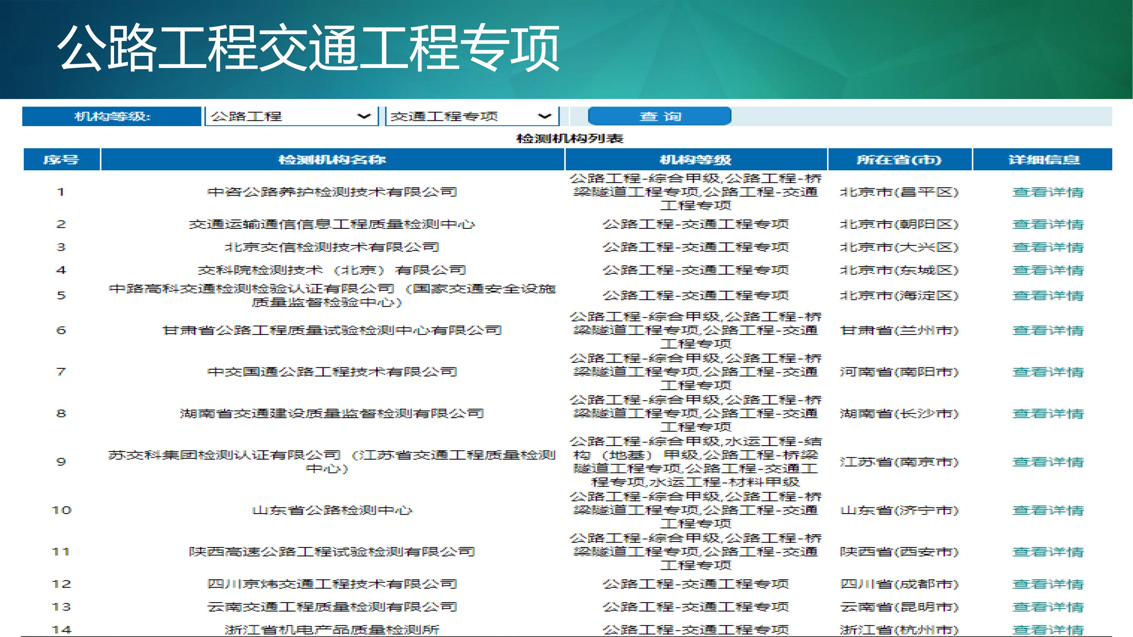Click the 序号 column header
The image size is (1133, 637).
pyautogui.click(x=62, y=159)
